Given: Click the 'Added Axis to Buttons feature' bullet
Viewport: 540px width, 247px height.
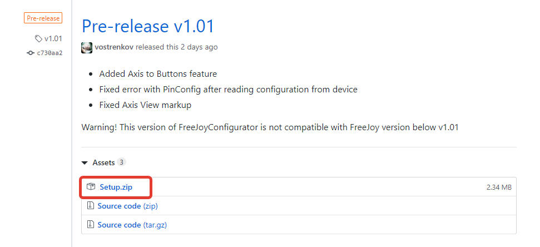Looking at the screenshot, I should click(x=158, y=73).
